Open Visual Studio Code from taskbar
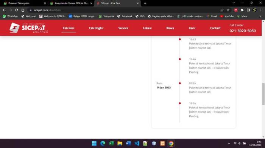 tap(137, 143)
